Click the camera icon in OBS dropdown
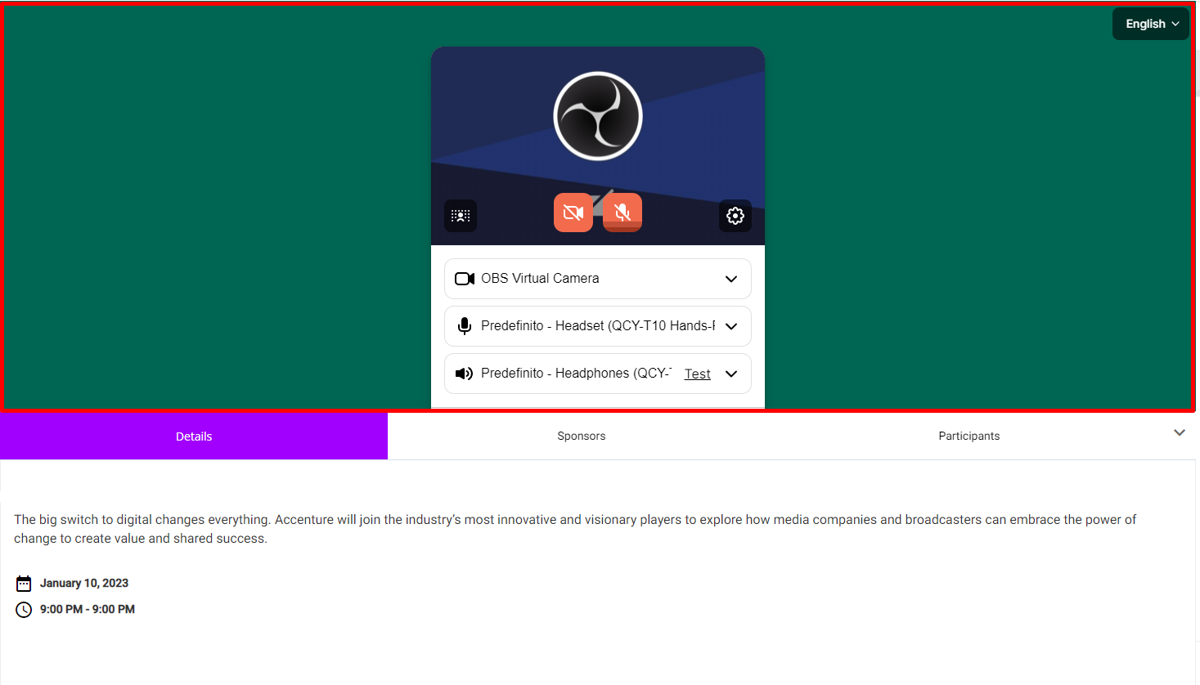 (x=465, y=279)
